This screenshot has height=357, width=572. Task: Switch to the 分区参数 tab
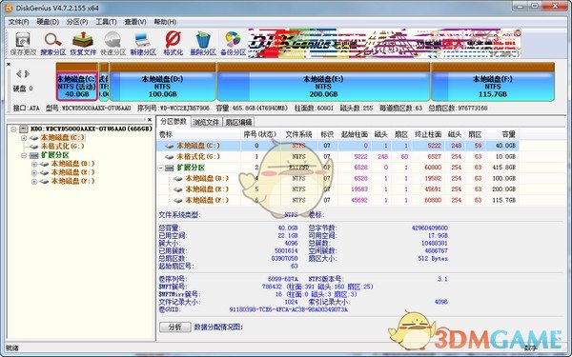point(174,121)
